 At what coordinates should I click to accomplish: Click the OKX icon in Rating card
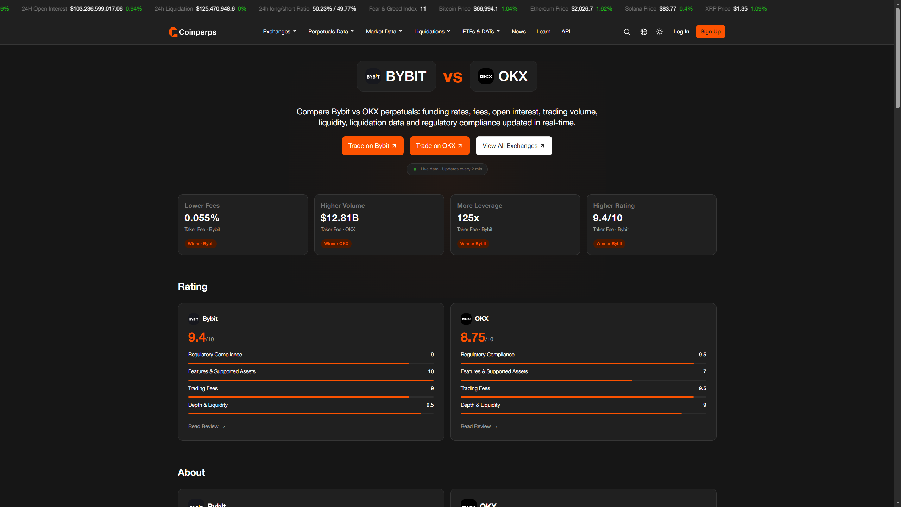click(466, 319)
